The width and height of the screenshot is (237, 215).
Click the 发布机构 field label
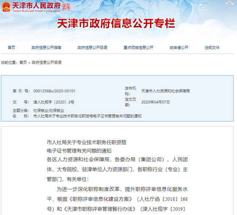[131, 91]
